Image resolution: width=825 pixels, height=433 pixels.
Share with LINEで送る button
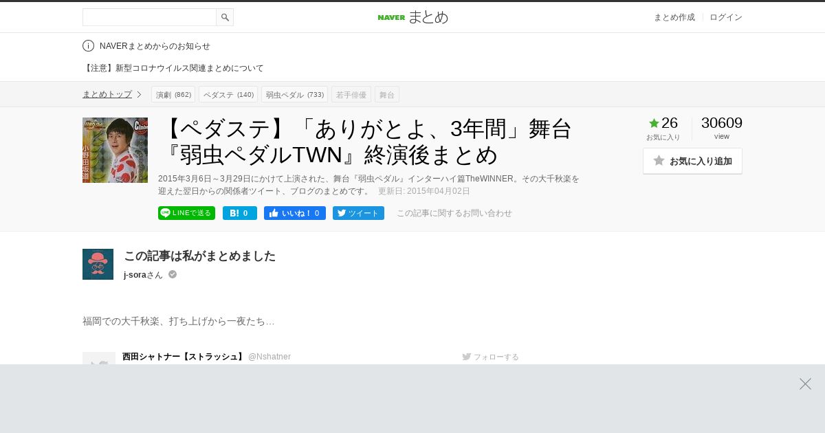point(186,213)
